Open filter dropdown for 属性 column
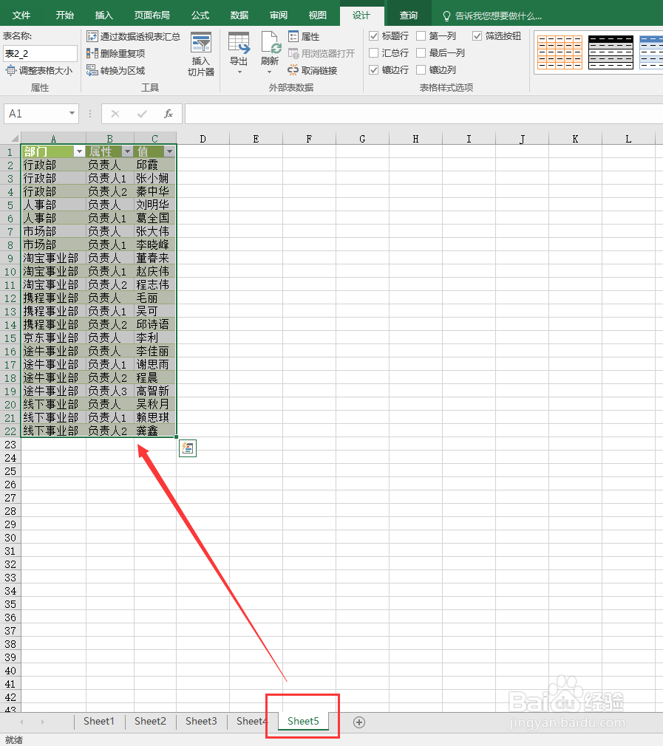The height and width of the screenshot is (746, 663). pyautogui.click(x=127, y=151)
